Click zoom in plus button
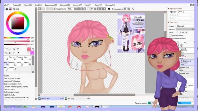198x111 pixels. pos(82,9)
